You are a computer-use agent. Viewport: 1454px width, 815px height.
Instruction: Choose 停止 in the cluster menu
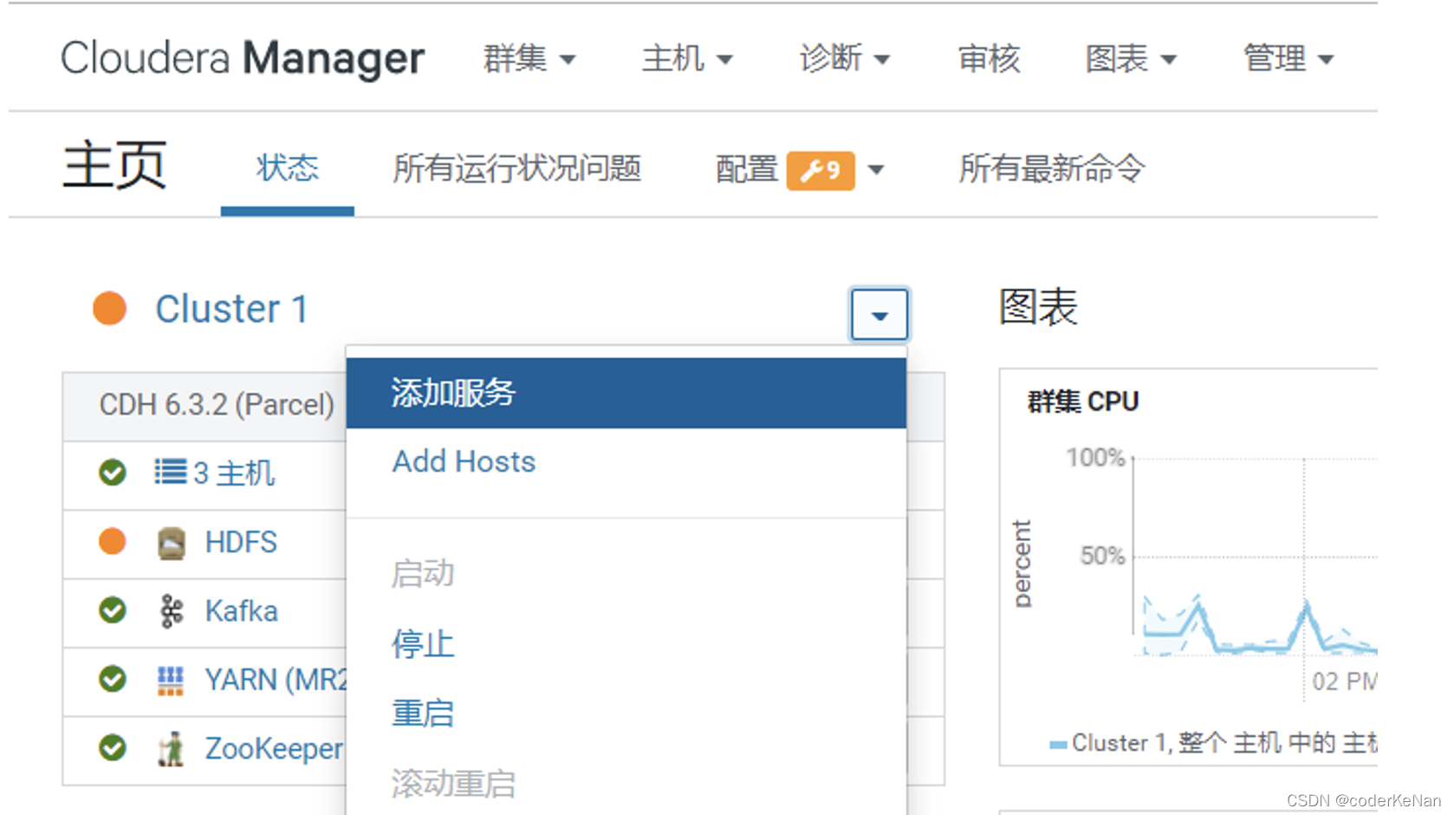[423, 644]
